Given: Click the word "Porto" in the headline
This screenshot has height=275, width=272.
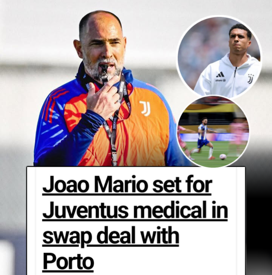Looking at the screenshot, I should click(68, 262).
